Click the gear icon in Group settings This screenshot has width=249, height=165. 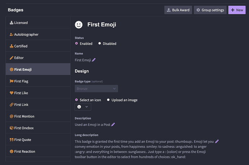point(198,10)
